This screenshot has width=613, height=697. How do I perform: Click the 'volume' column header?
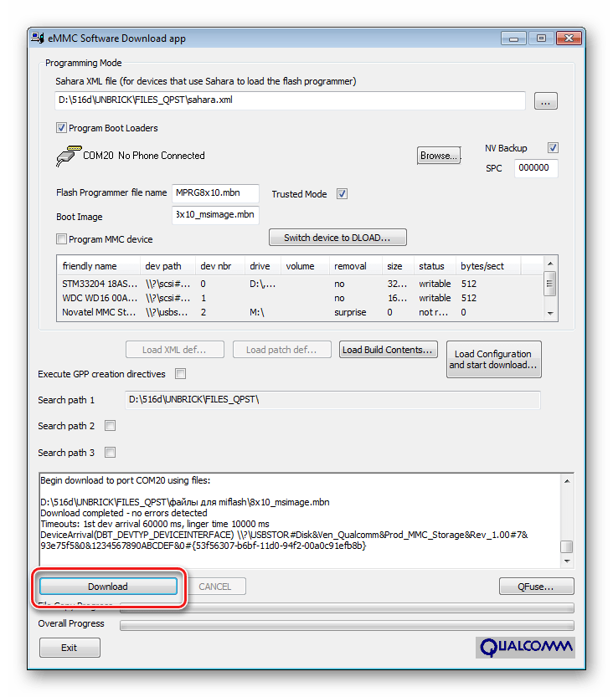click(305, 266)
